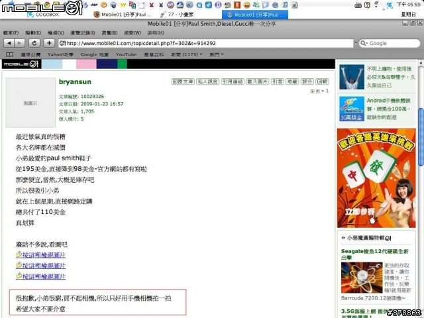Click the question mark help tray icon

pyautogui.click(x=367, y=5)
